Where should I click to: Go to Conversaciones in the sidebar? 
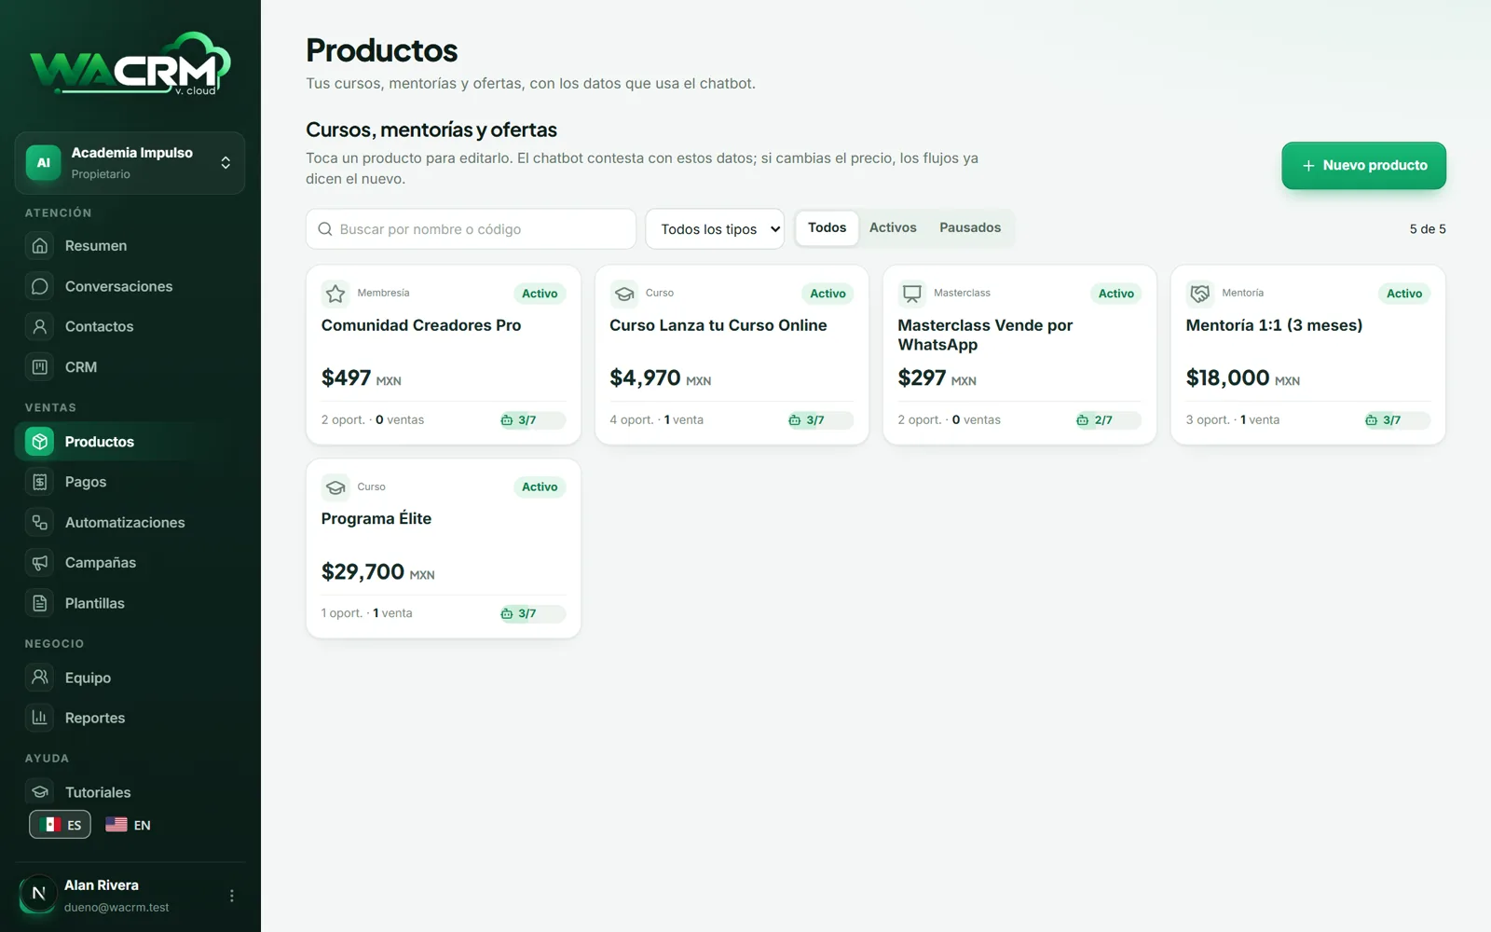[130, 286]
